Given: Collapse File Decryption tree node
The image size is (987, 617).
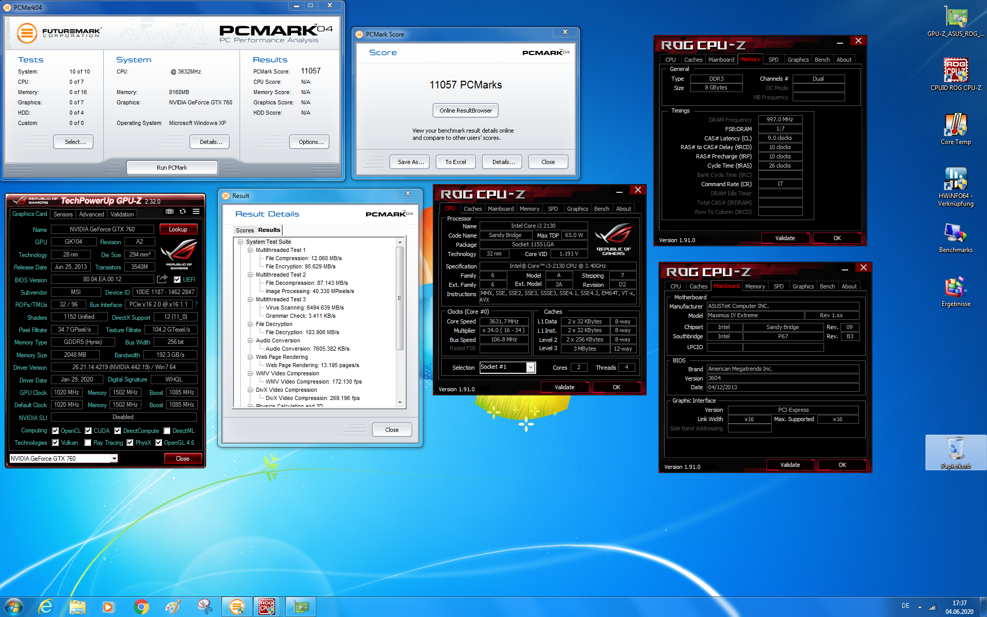Looking at the screenshot, I should pyautogui.click(x=250, y=324).
